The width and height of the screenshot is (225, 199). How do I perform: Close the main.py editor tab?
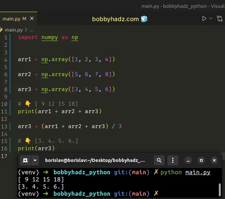[32, 19]
